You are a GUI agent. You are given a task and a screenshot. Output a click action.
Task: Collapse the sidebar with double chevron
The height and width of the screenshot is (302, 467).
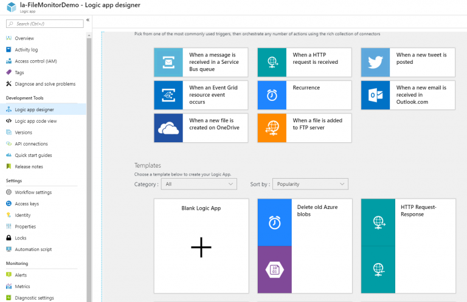tap(88, 20)
